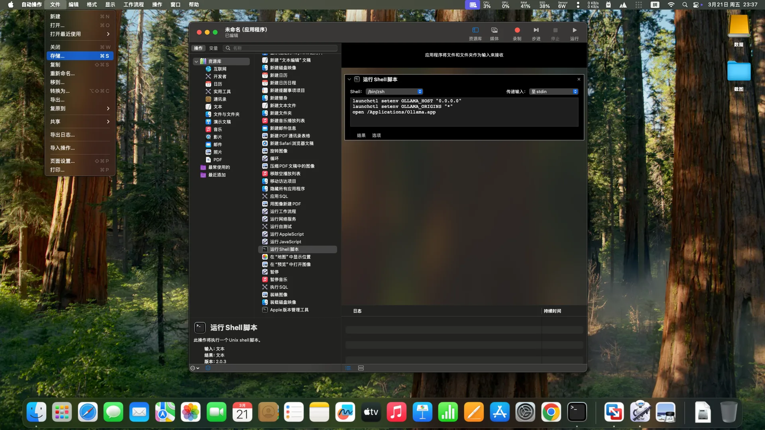Click the action name search field
Viewport: 765px width, 430px height.
pyautogui.click(x=280, y=48)
